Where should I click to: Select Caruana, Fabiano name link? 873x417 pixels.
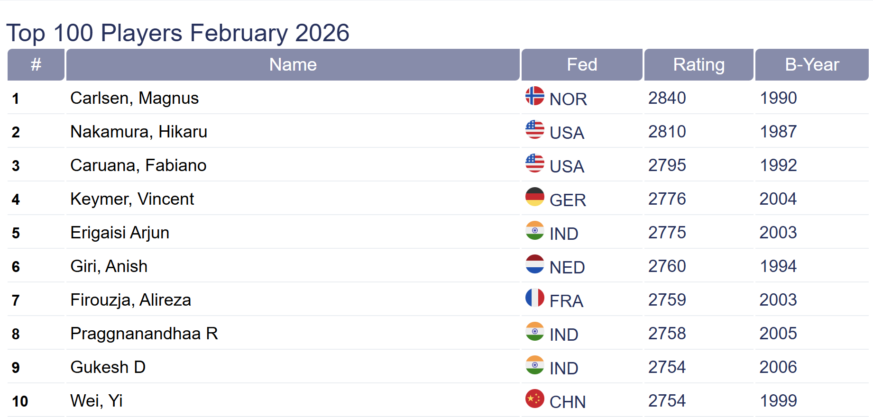138,165
